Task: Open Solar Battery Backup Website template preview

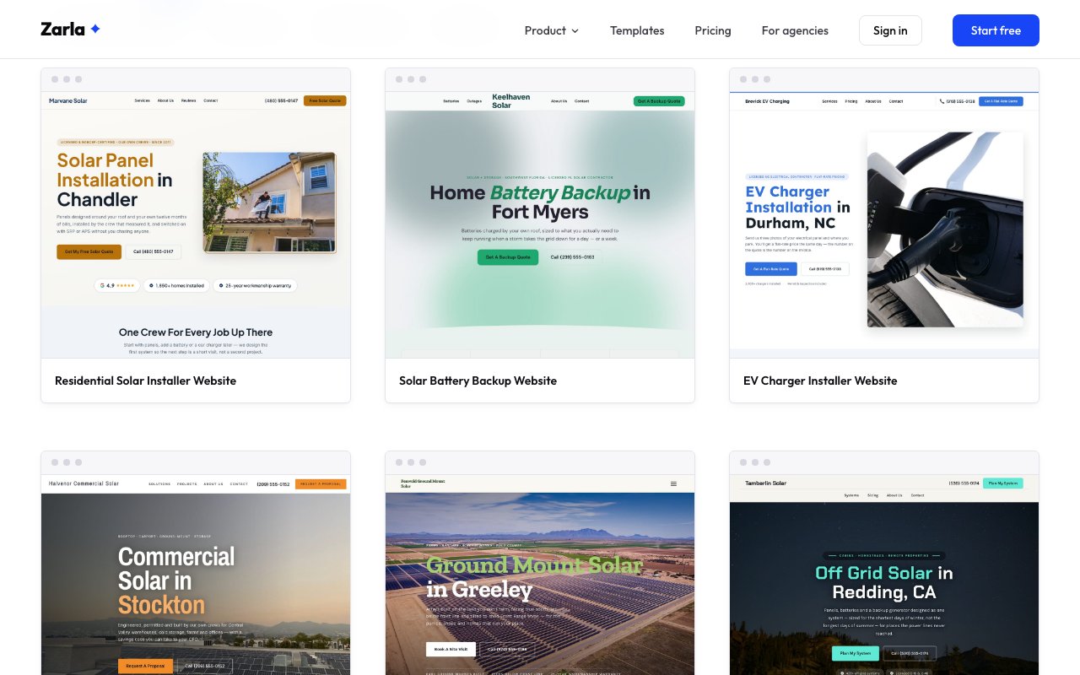Action: [540, 224]
